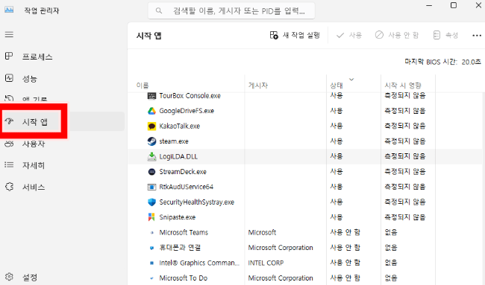Click the 마지막 BIOS 시간 20.0초 text
The image size is (485, 285).
pyautogui.click(x=443, y=62)
